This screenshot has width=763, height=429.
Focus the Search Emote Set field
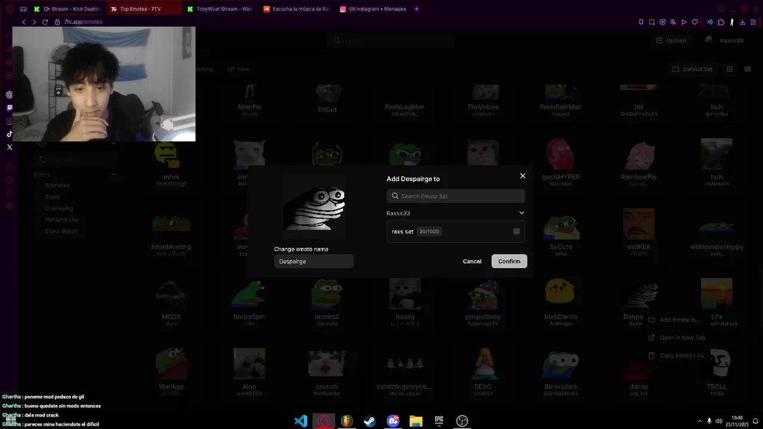coord(455,196)
